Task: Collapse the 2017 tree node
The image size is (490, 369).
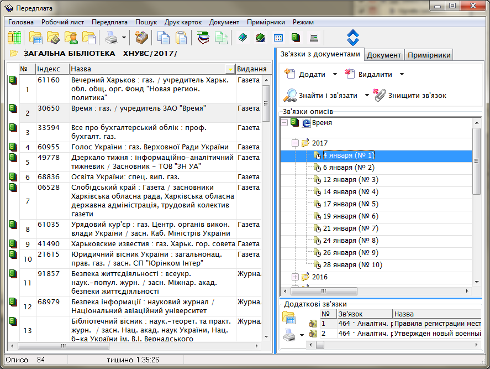Action: [x=296, y=143]
